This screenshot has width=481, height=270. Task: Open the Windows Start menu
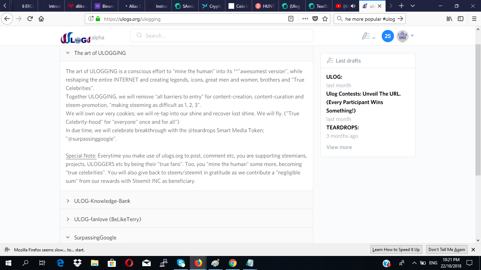(x=8, y=263)
